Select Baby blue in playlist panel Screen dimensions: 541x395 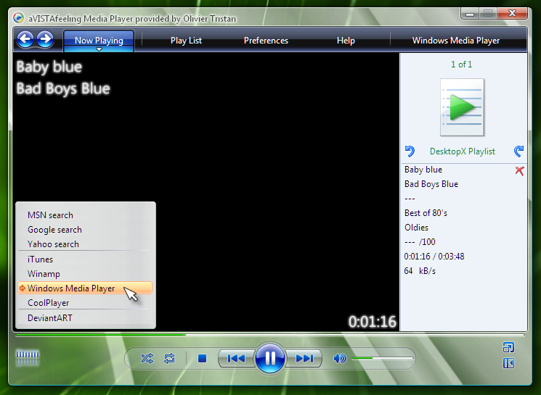(423, 170)
